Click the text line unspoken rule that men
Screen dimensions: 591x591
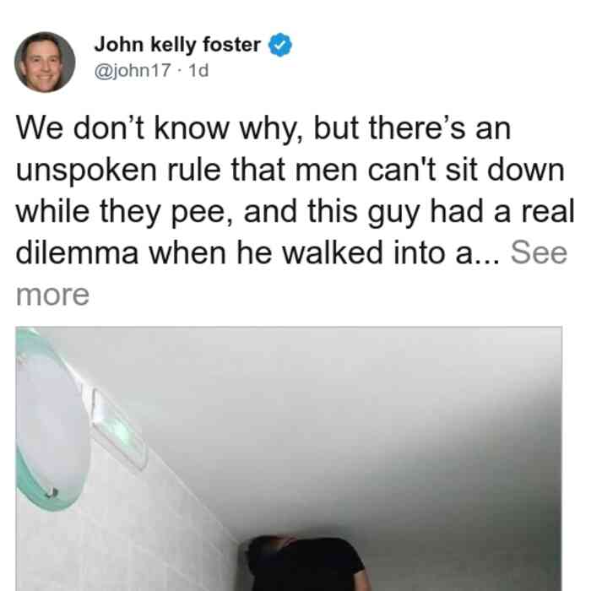pos(290,171)
